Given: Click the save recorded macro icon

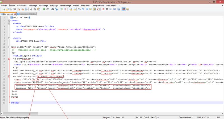Looking at the screenshot, I should point(118,9).
